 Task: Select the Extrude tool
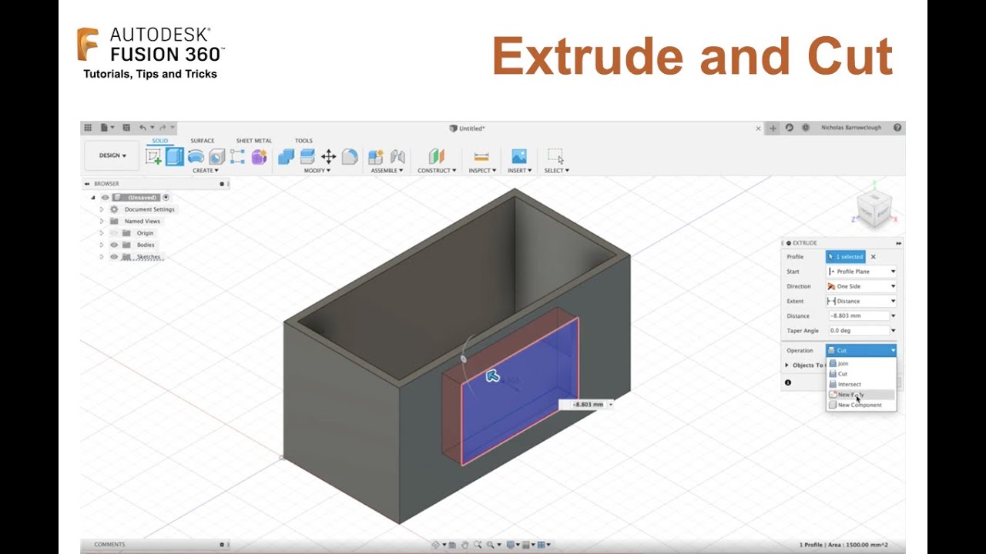coord(175,157)
